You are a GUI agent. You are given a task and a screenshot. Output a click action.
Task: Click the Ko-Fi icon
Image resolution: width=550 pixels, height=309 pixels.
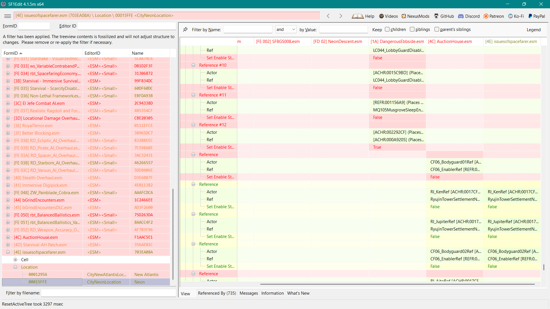click(x=510, y=16)
